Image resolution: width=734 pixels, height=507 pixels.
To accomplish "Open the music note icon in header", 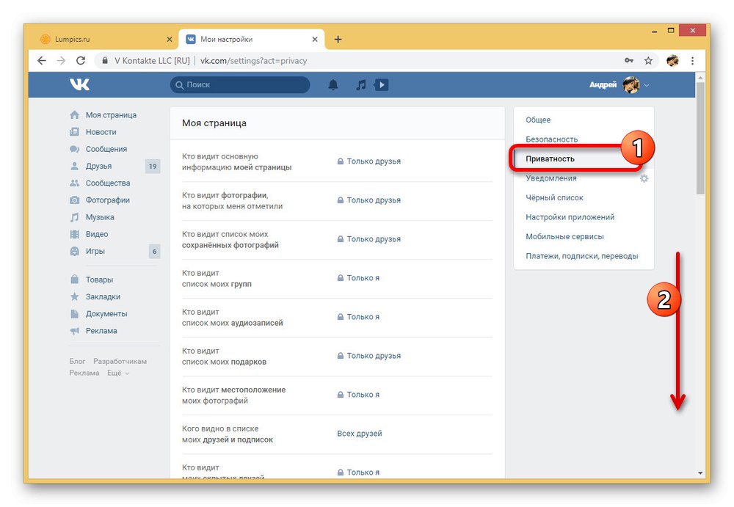I will 361,84.
